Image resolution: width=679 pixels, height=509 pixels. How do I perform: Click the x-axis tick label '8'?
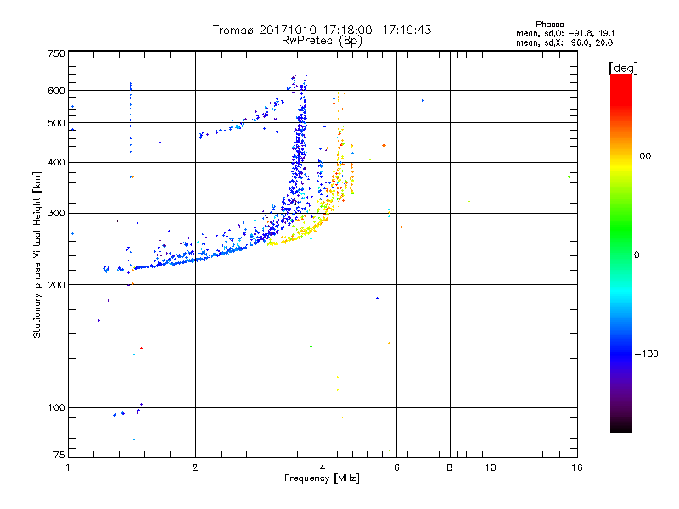pos(450,467)
